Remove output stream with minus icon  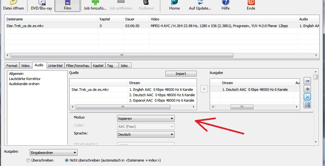[307, 81]
